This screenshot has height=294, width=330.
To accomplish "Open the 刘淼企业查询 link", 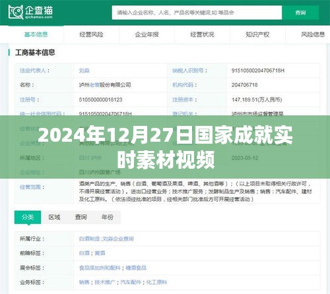I will coord(117,239).
